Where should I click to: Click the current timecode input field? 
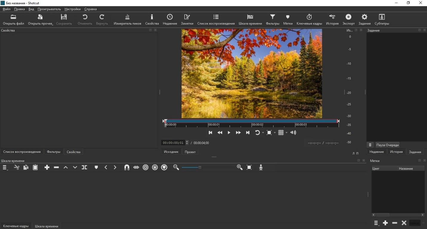click(173, 143)
